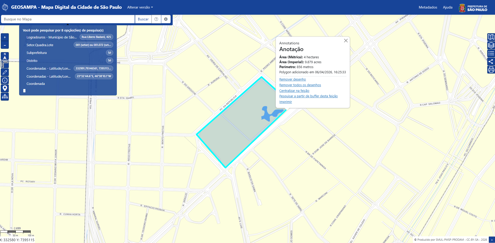The width and height of the screenshot is (495, 243).
Task: Click the "R CUNHA HORTA" street label
Action: click(x=70, y=214)
